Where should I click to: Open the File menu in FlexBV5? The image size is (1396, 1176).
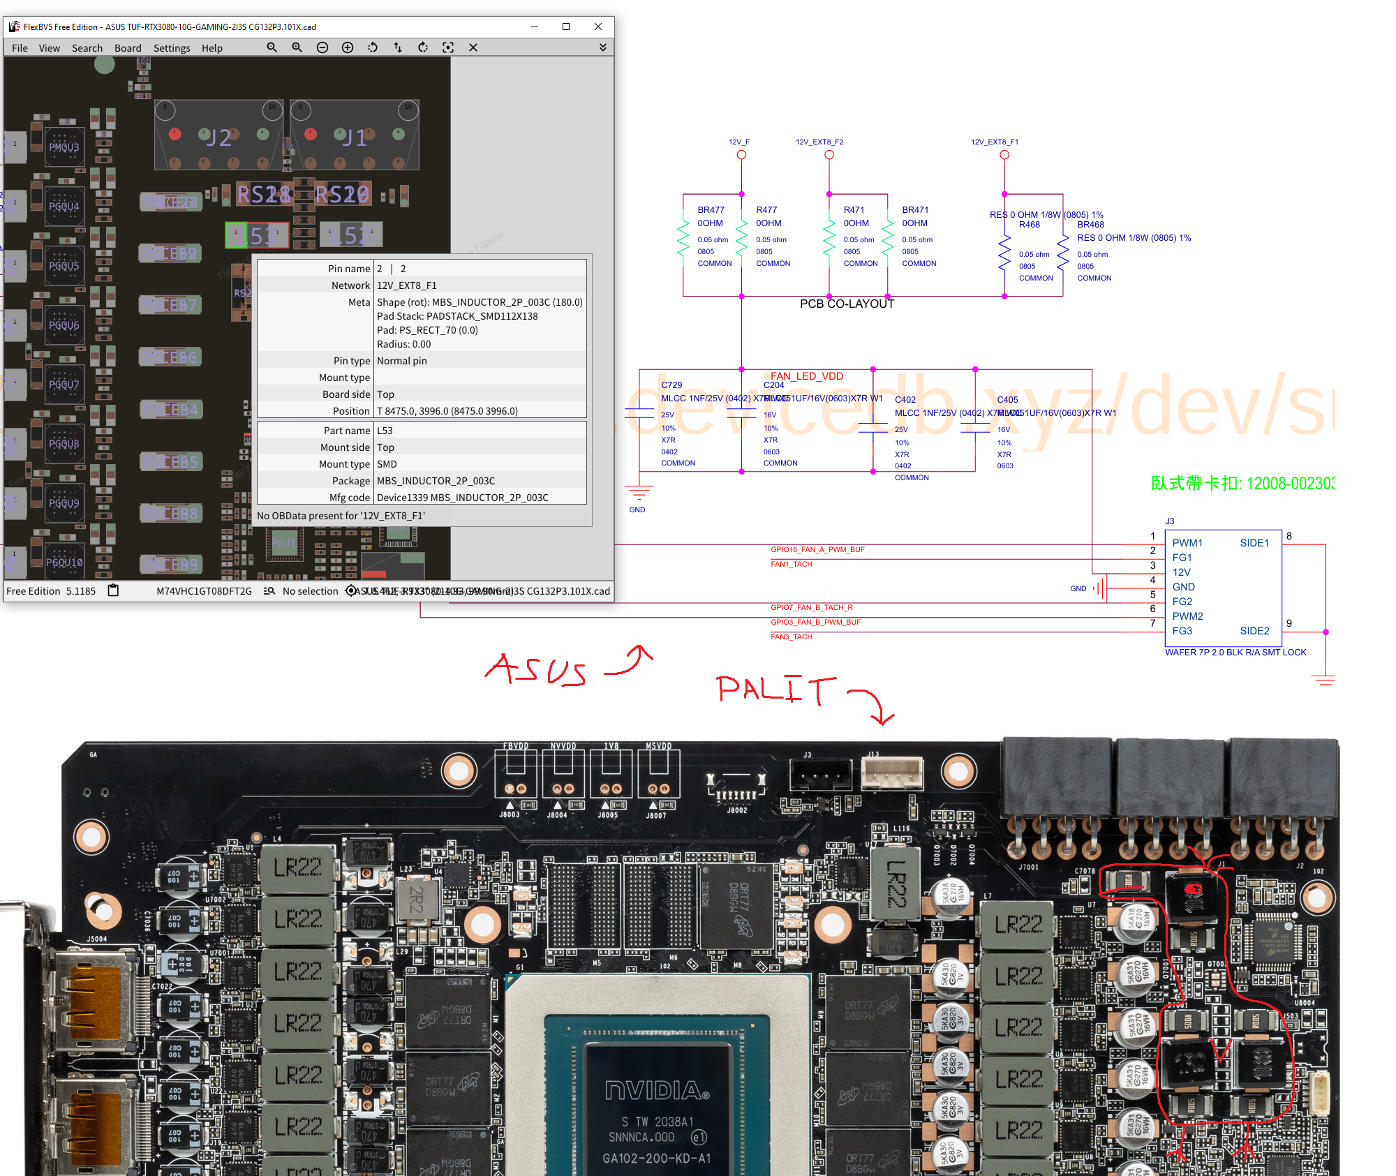pyautogui.click(x=20, y=48)
